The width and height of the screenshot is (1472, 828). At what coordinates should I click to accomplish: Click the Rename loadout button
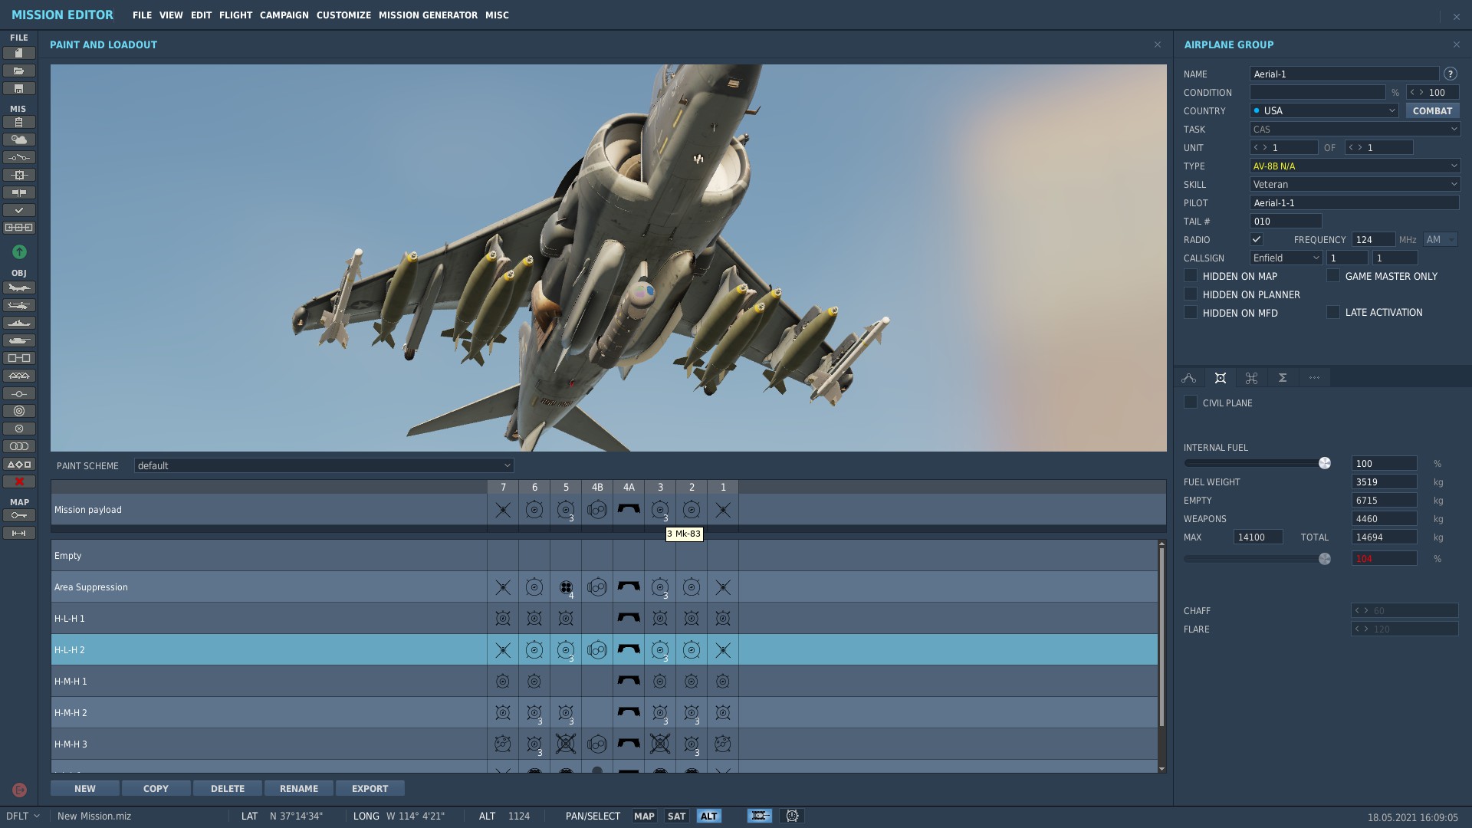(299, 788)
